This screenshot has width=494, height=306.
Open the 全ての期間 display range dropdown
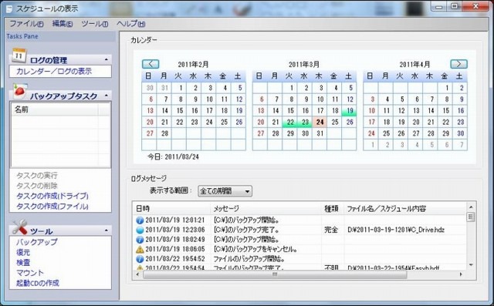(x=225, y=191)
